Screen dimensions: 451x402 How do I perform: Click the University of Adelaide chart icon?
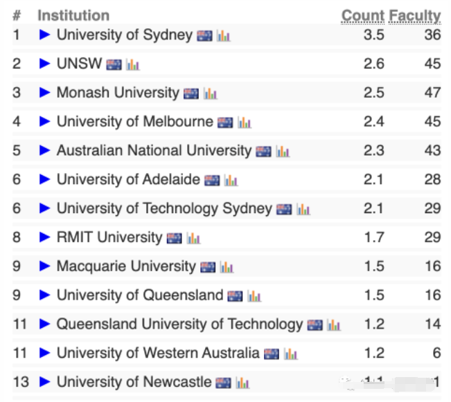pos(231,181)
